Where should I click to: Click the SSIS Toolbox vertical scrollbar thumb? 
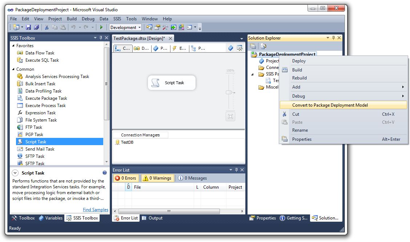pyautogui.click(x=106, y=83)
